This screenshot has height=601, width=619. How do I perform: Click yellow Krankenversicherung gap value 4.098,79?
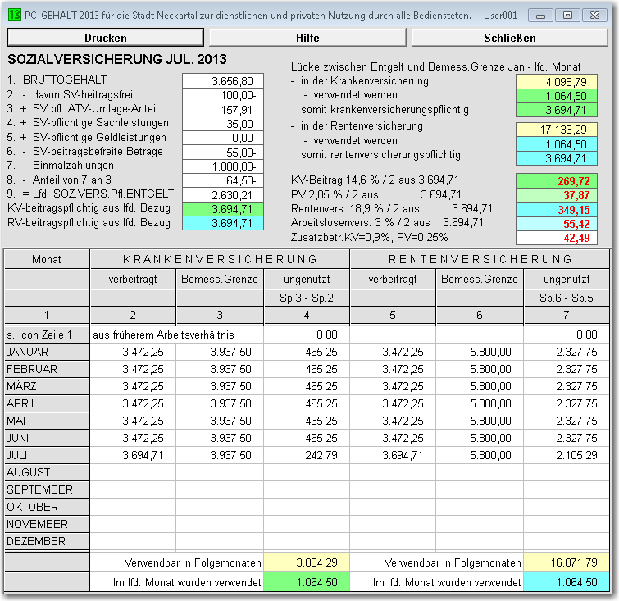coord(556,82)
